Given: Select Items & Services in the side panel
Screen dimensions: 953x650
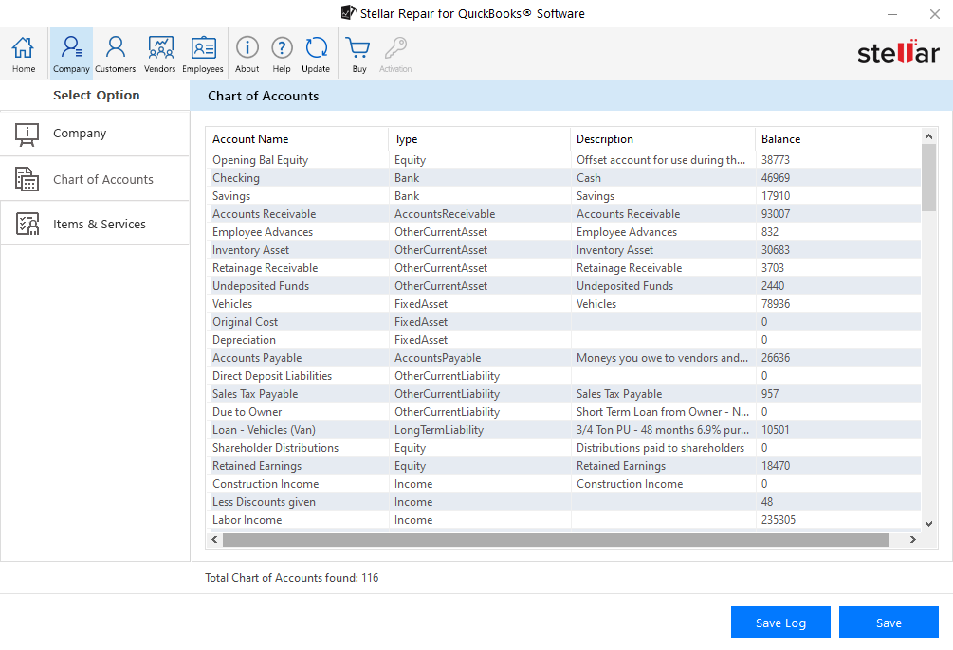Looking at the screenshot, I should 95,224.
